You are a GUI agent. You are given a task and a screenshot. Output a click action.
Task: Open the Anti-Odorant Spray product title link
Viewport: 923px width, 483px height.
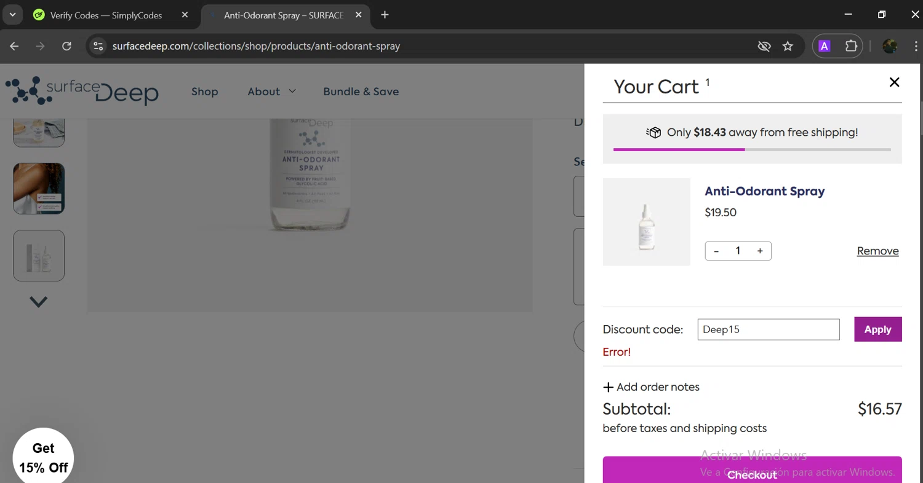click(764, 191)
